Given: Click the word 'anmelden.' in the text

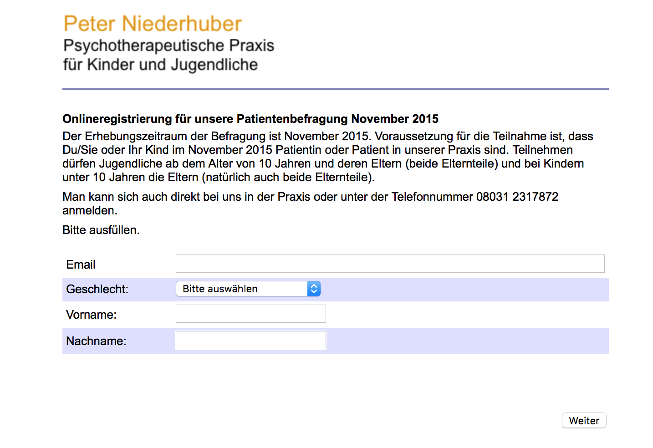Looking at the screenshot, I should tap(90, 210).
